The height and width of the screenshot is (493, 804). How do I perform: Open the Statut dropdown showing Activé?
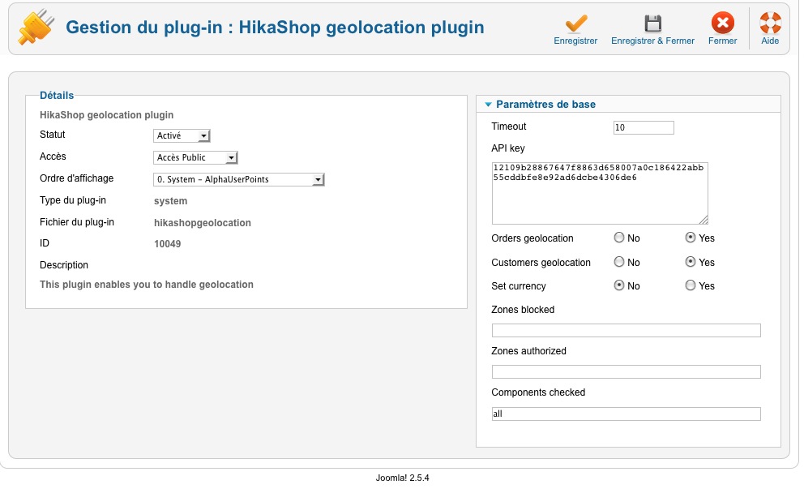pos(182,135)
